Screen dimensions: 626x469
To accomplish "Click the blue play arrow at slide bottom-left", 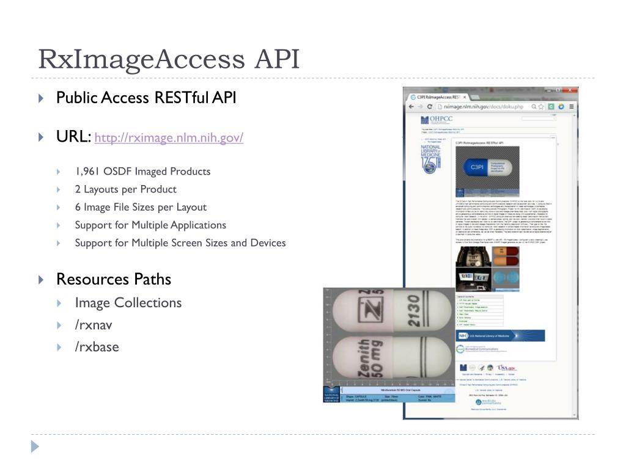I will click(35, 446).
